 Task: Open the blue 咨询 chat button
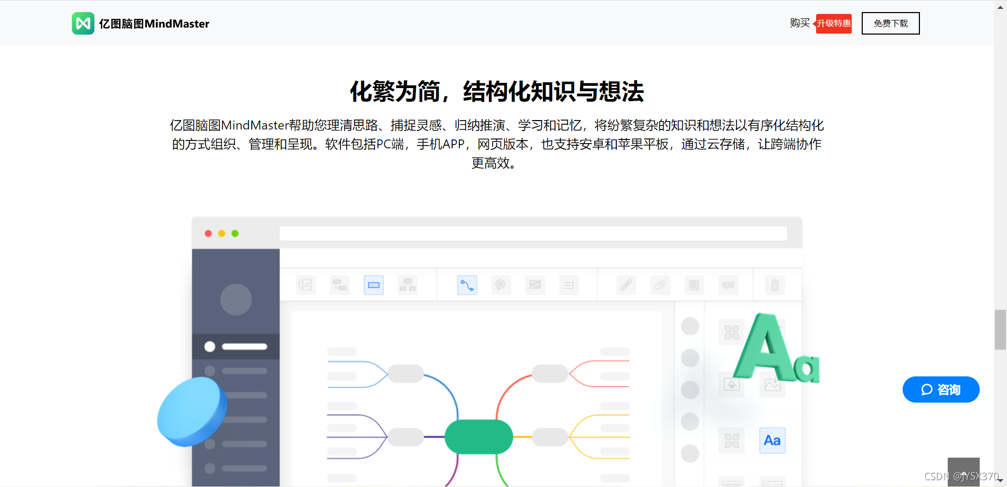pos(941,389)
